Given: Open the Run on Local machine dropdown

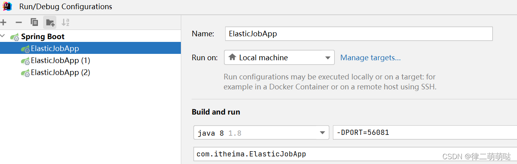Looking at the screenshot, I should click(x=279, y=57).
